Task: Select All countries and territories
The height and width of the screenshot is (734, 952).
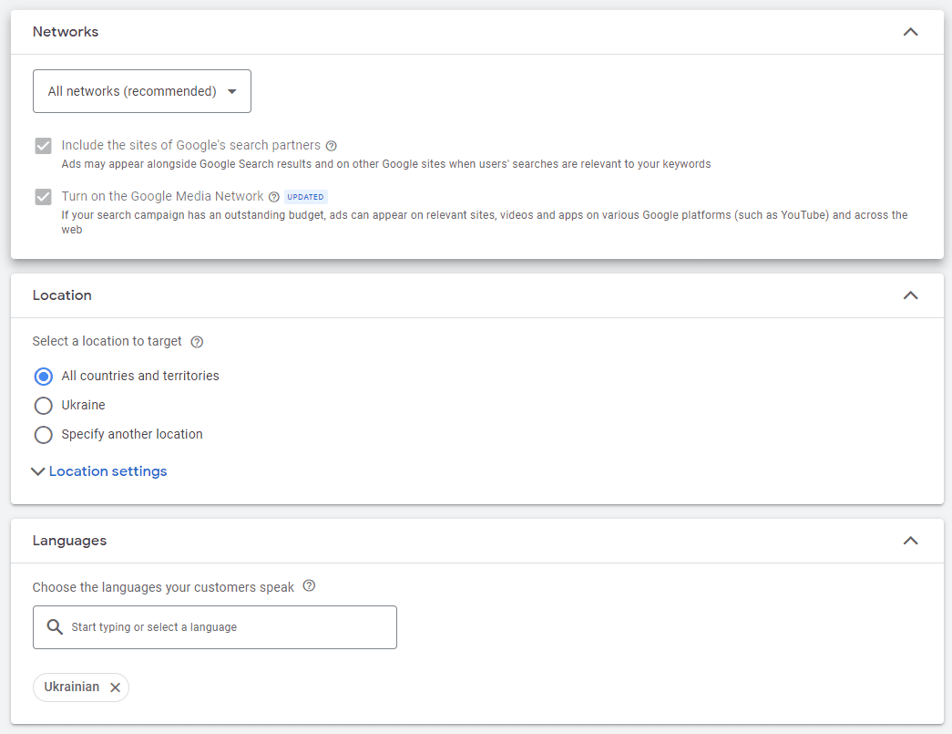Action: 43,376
